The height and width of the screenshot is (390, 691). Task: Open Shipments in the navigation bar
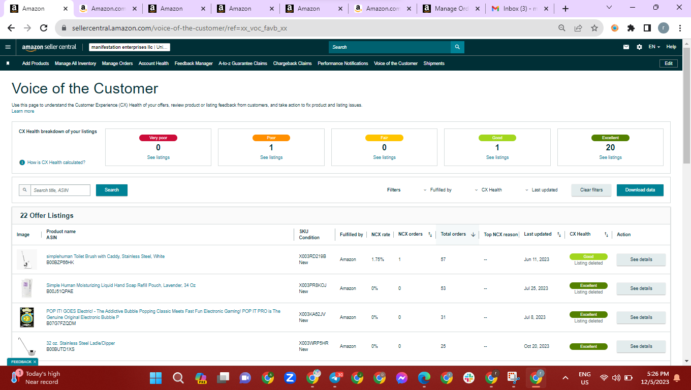coord(434,63)
